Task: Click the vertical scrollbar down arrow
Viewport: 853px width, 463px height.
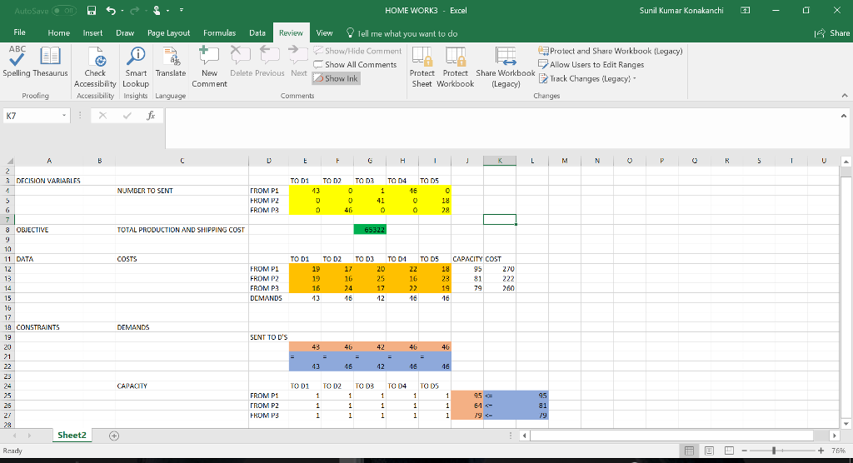Action: tap(846, 424)
